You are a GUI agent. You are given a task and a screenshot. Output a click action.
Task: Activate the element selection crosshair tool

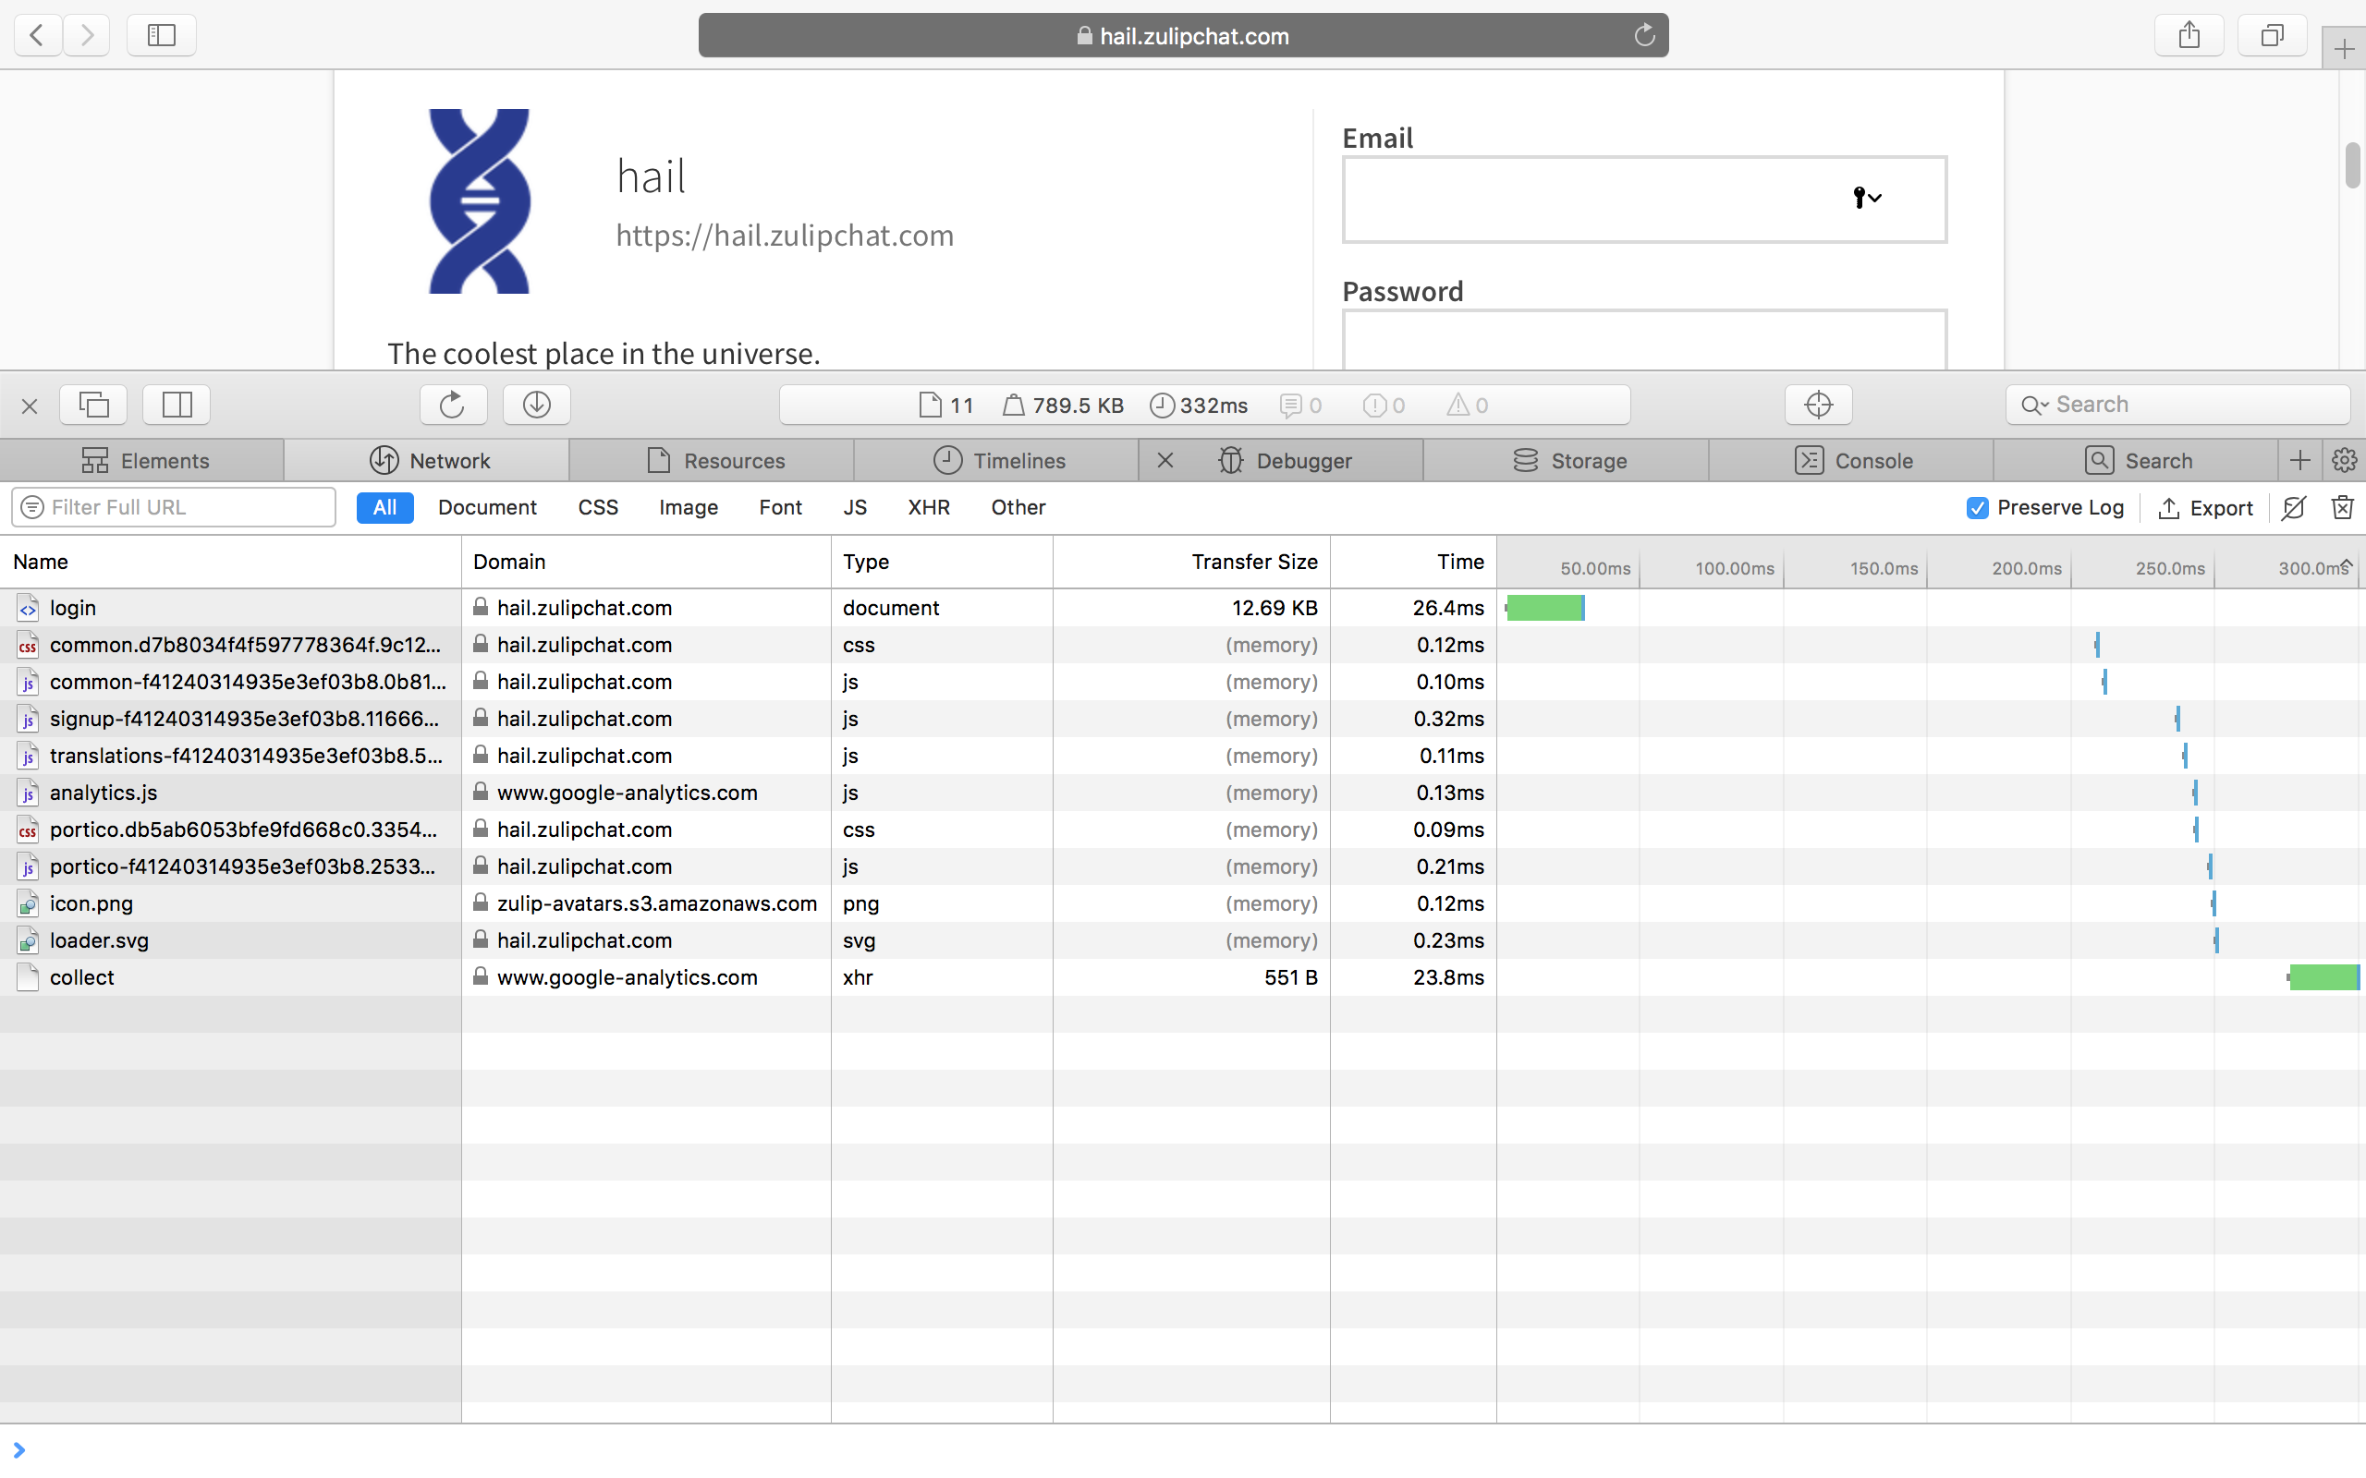(x=1818, y=405)
